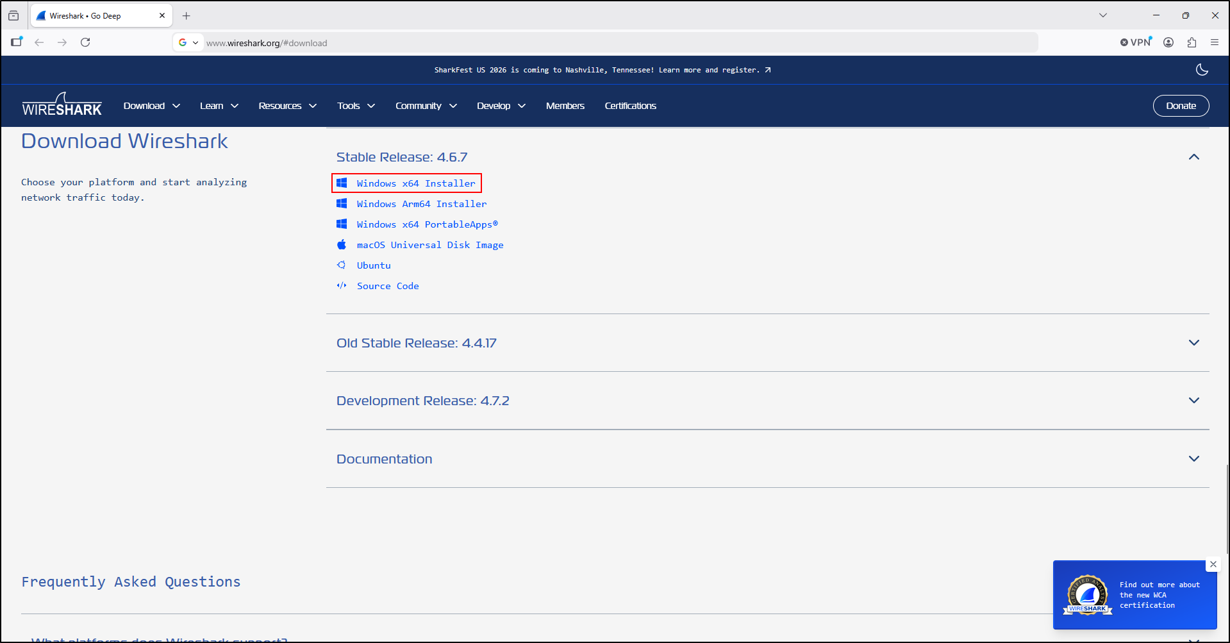Viewport: 1230px width, 643px height.
Task: Open the Develop navigation menu
Action: coord(501,106)
